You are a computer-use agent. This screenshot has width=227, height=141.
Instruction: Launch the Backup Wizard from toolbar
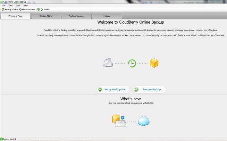tap(10, 9)
